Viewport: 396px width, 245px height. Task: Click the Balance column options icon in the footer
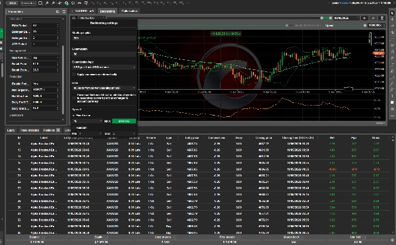coord(43,238)
